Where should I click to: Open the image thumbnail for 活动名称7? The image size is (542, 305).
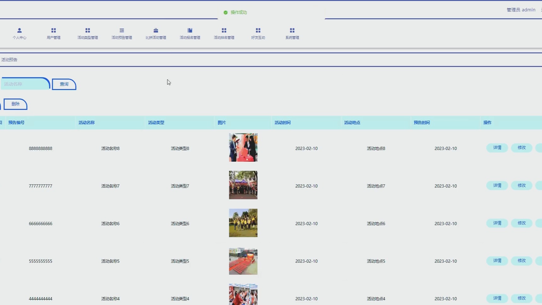click(243, 185)
